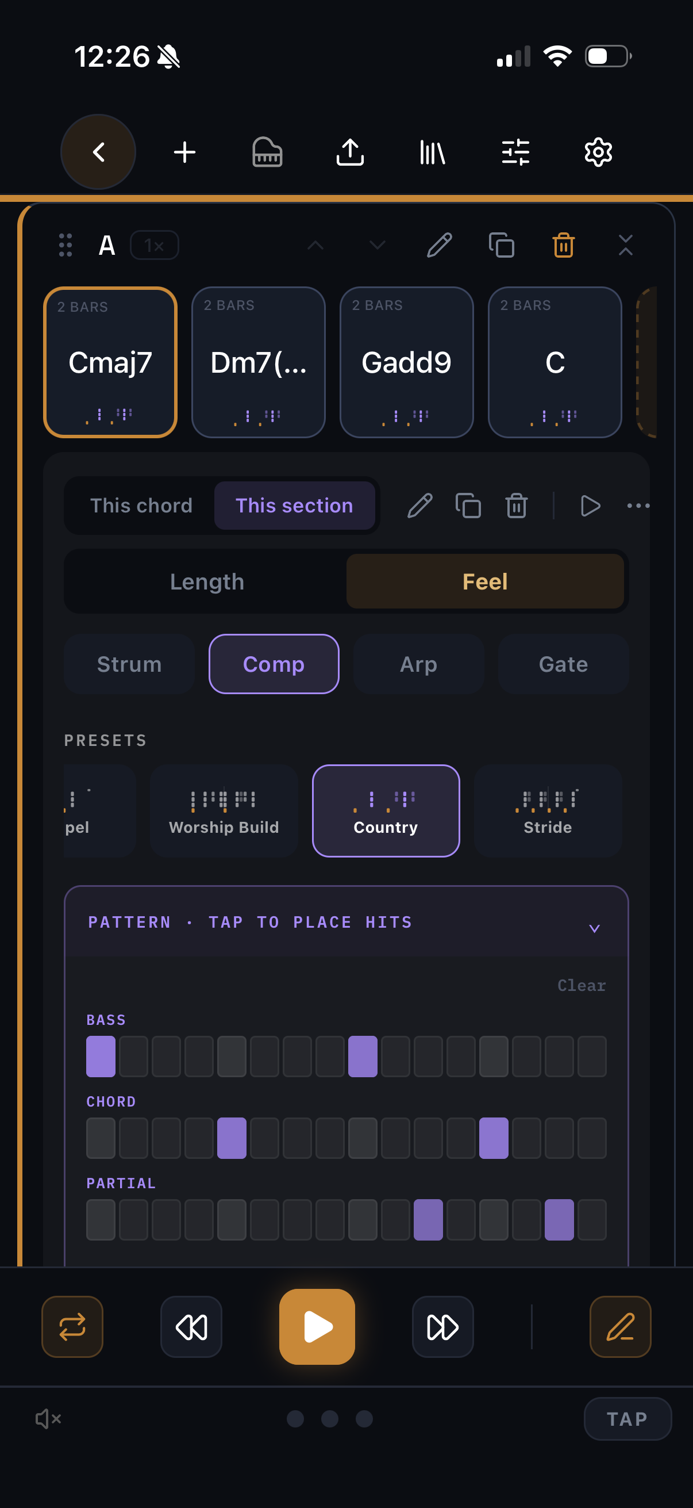Toggle first BASS step in pattern grid
The image size is (693, 1508).
coord(101,1056)
